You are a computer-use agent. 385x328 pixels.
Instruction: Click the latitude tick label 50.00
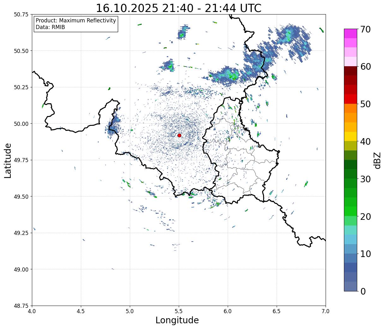(x=21, y=124)
